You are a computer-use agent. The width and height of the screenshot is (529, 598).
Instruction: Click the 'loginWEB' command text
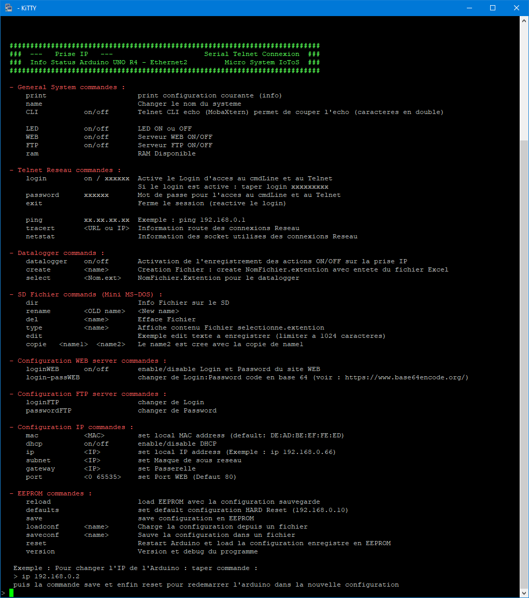pos(42,369)
